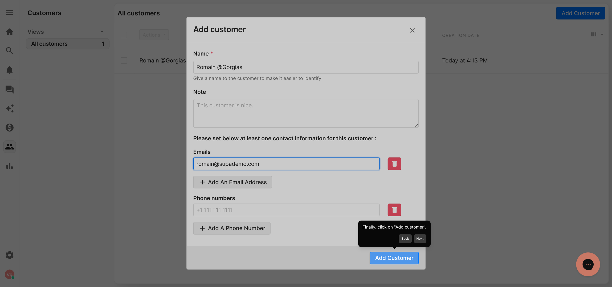Open the tickets chat bubbles icon
Viewport: 612px width, 287px height.
10,89
